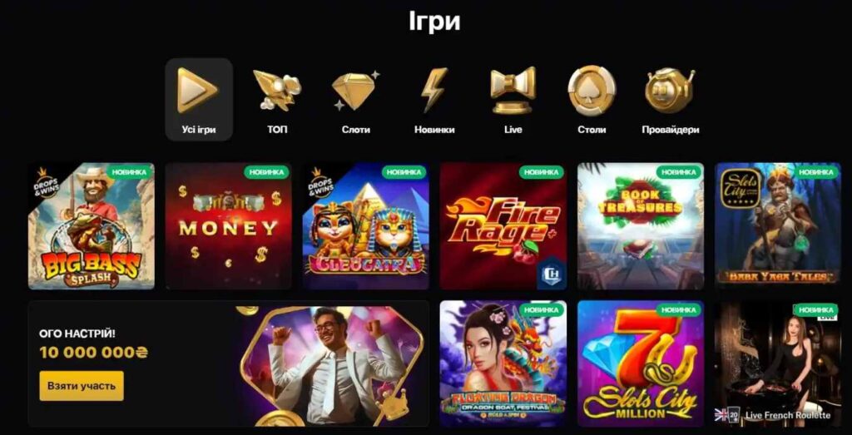852x435 pixels.
Task: Open the Провайдери robot icon
Action: (670, 90)
